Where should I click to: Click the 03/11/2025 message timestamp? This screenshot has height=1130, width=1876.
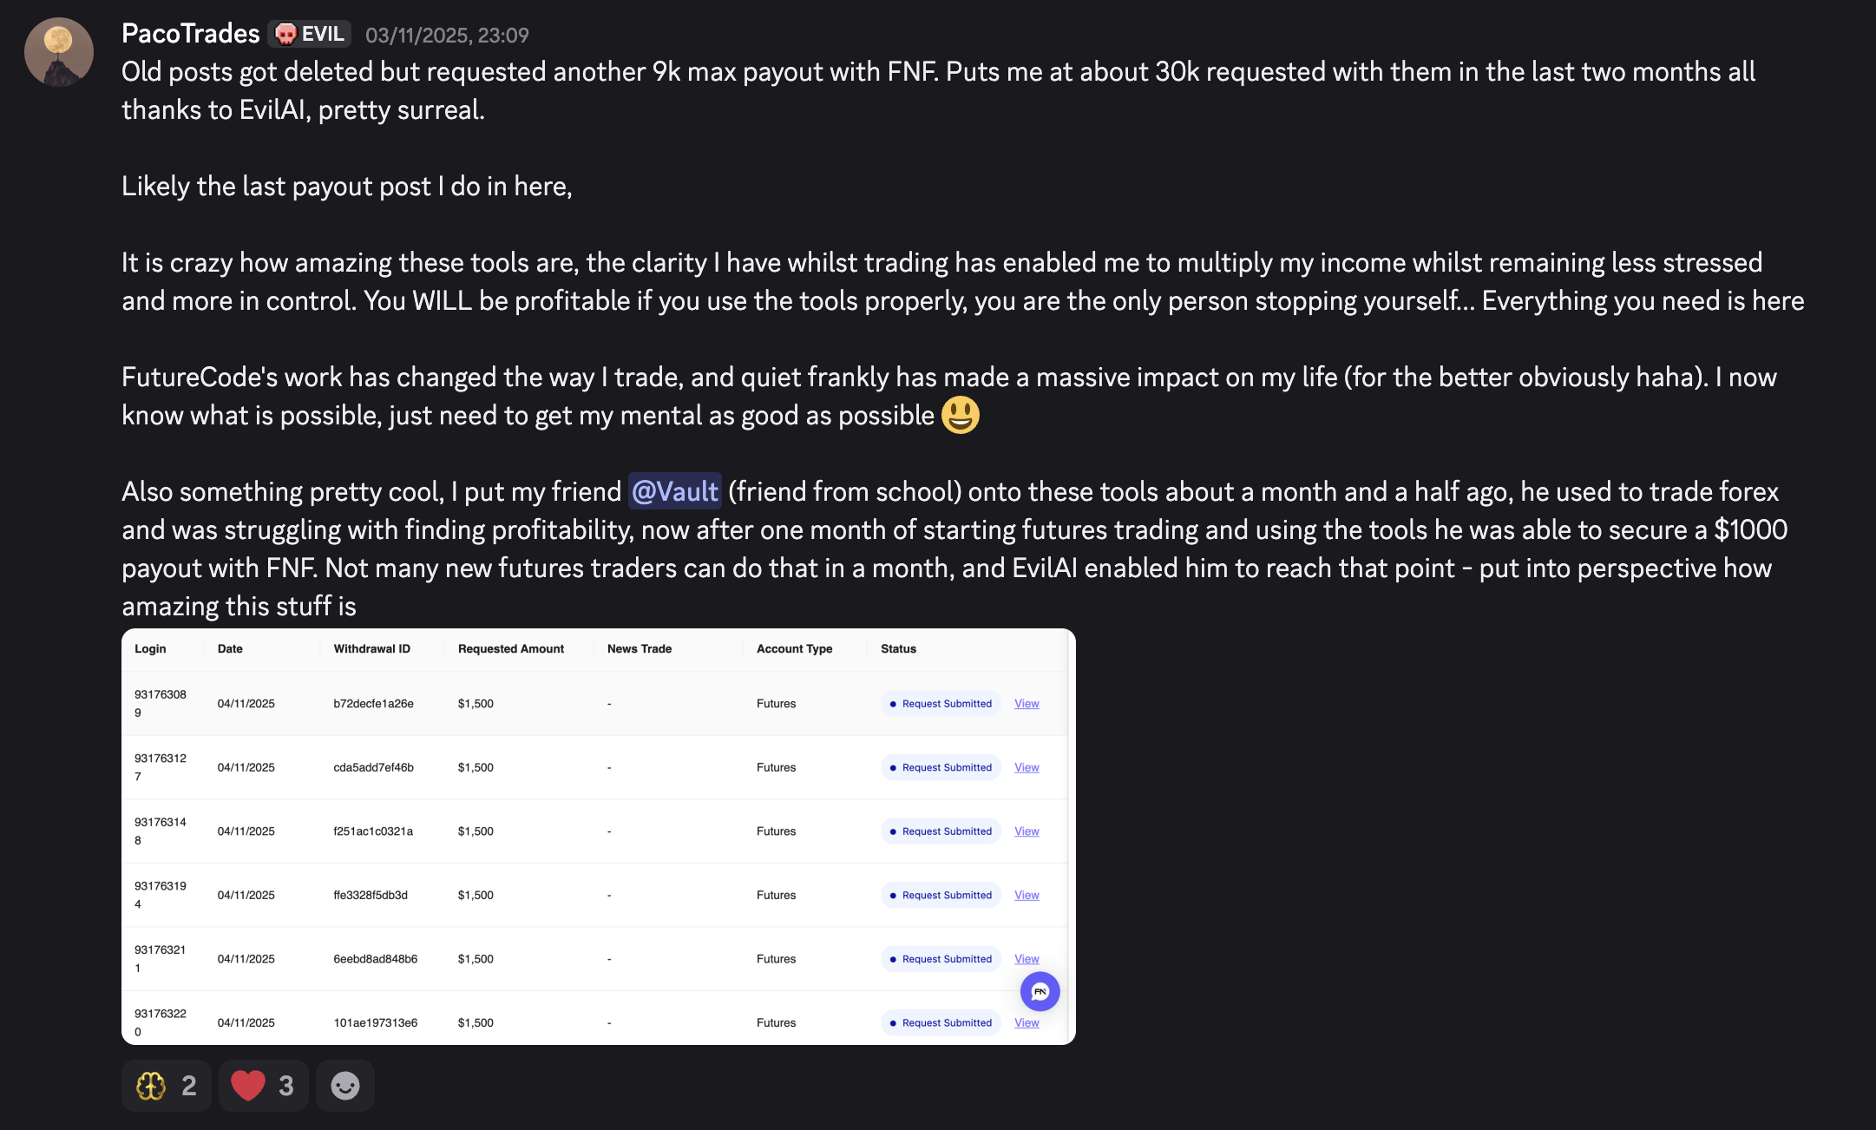447,35
